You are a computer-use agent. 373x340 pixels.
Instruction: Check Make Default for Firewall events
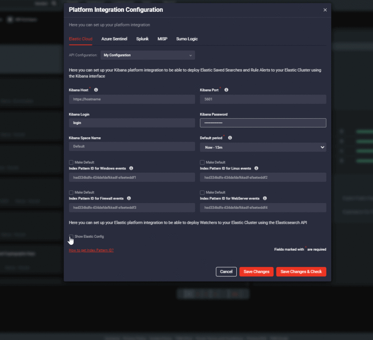point(71,192)
